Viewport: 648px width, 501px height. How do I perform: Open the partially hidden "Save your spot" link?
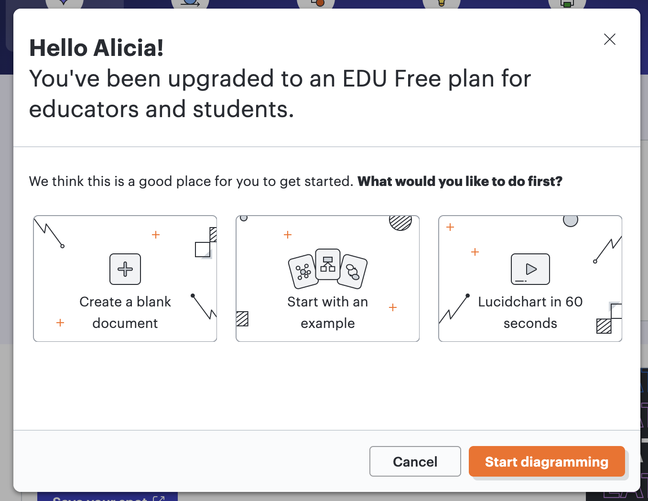tap(108, 497)
